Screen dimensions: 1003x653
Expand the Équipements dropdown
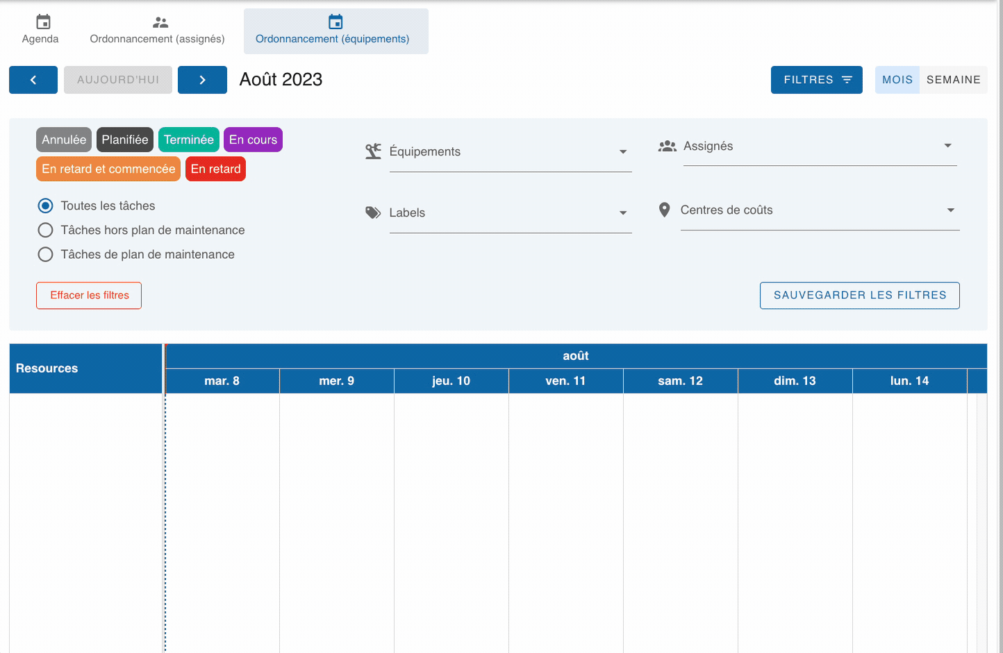(622, 152)
